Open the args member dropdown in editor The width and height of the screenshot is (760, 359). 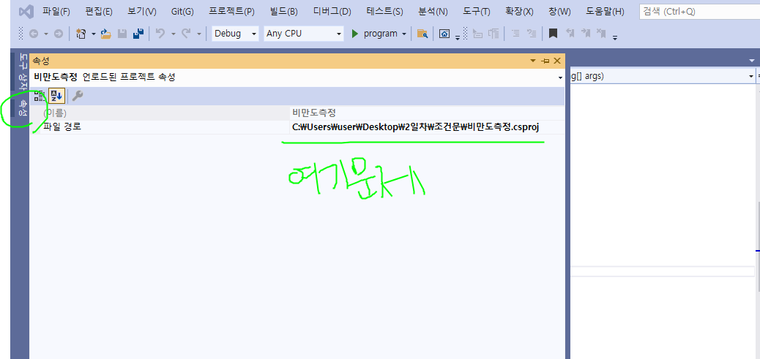tap(751, 76)
